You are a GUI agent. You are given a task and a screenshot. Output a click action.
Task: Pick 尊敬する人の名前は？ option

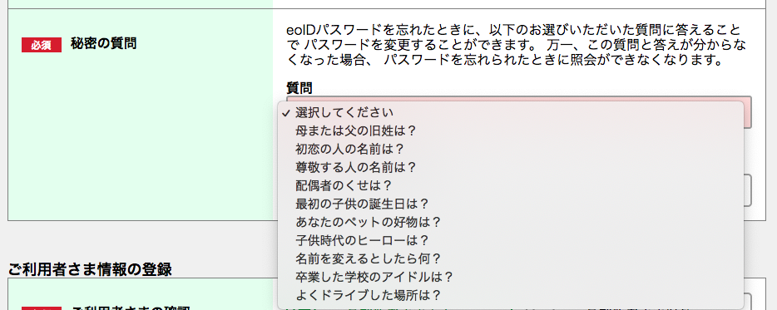(511, 167)
